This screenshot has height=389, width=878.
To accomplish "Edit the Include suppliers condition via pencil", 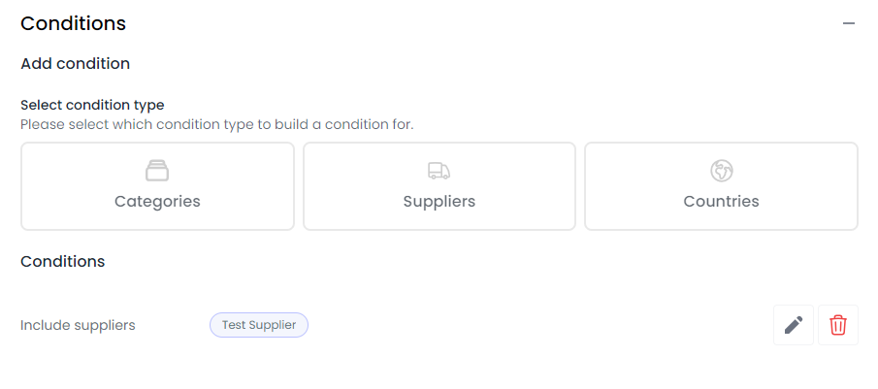I will point(794,325).
